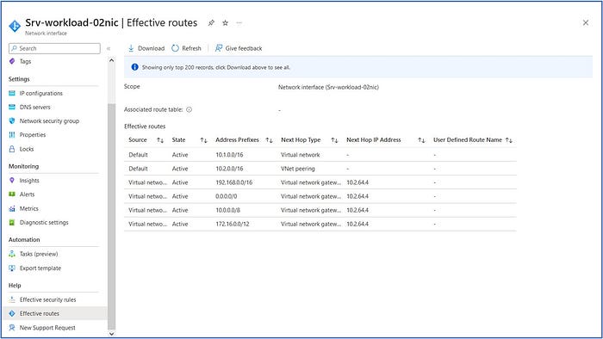Sort by User Defined Route Name arrows
This screenshot has height=339, width=603.
pos(509,140)
